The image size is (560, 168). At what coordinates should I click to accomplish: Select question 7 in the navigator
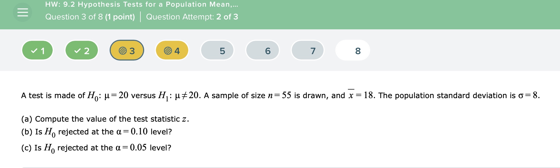[308, 50]
